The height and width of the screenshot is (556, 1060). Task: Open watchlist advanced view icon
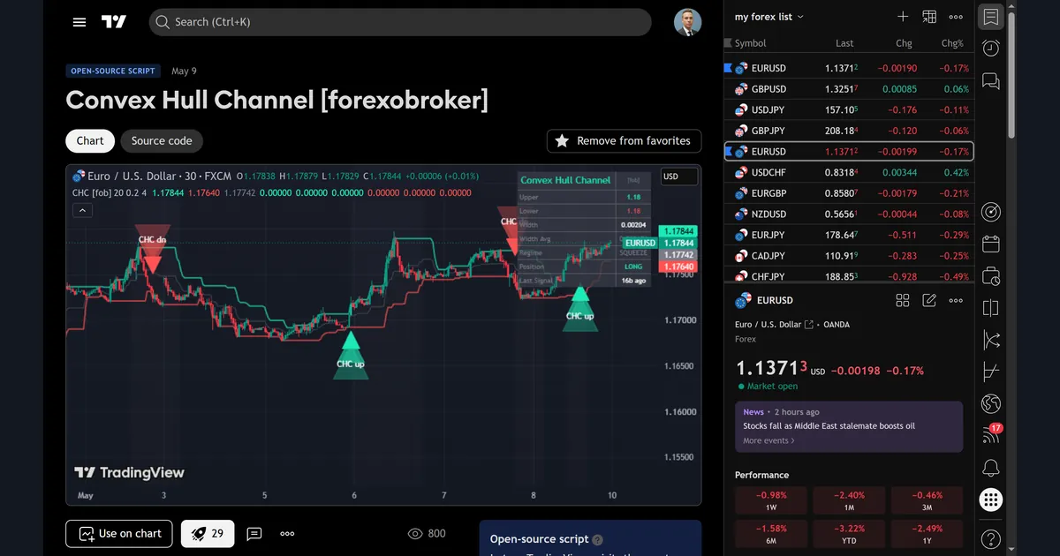(929, 17)
